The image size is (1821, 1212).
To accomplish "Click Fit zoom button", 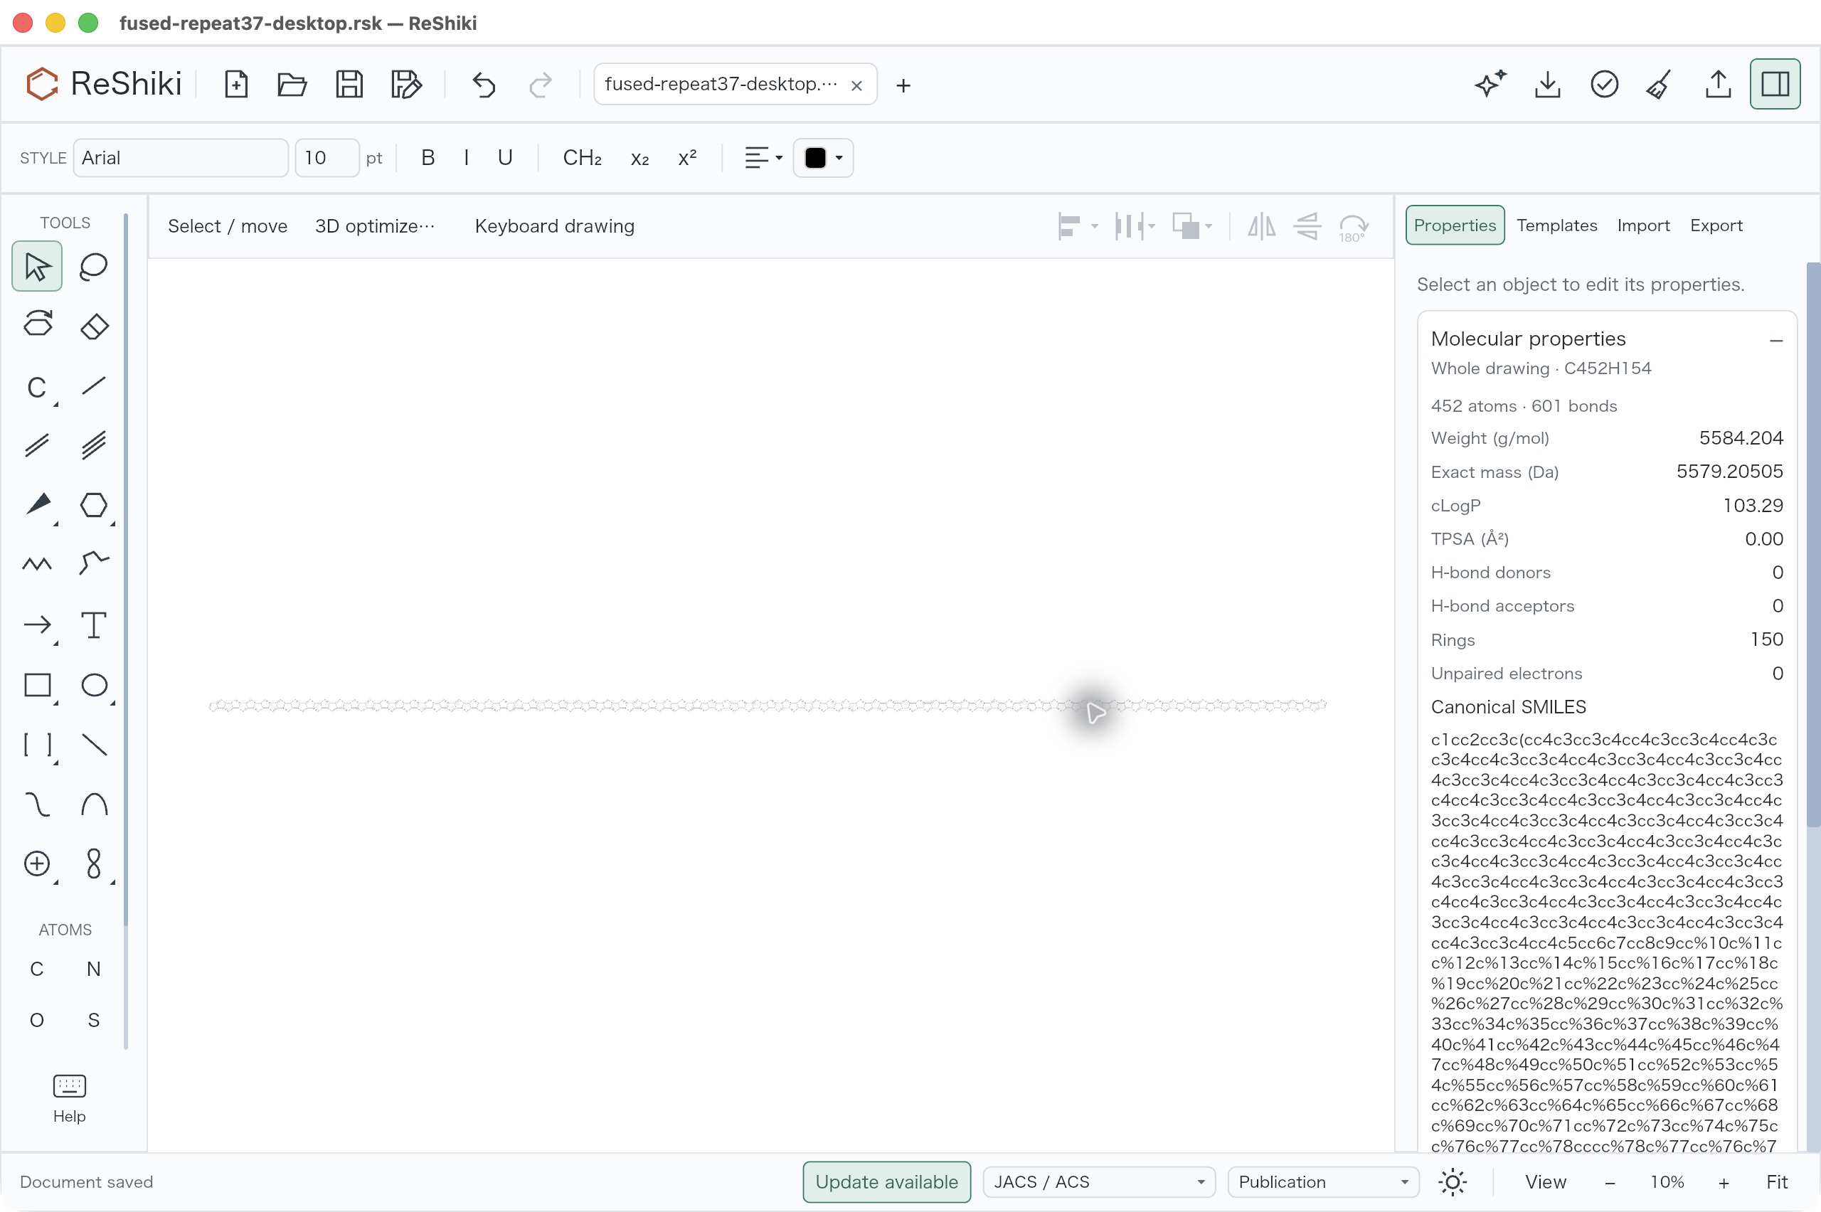I will click(x=1776, y=1182).
